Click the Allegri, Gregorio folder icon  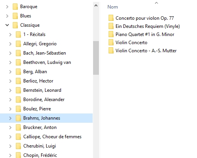click(x=18, y=44)
